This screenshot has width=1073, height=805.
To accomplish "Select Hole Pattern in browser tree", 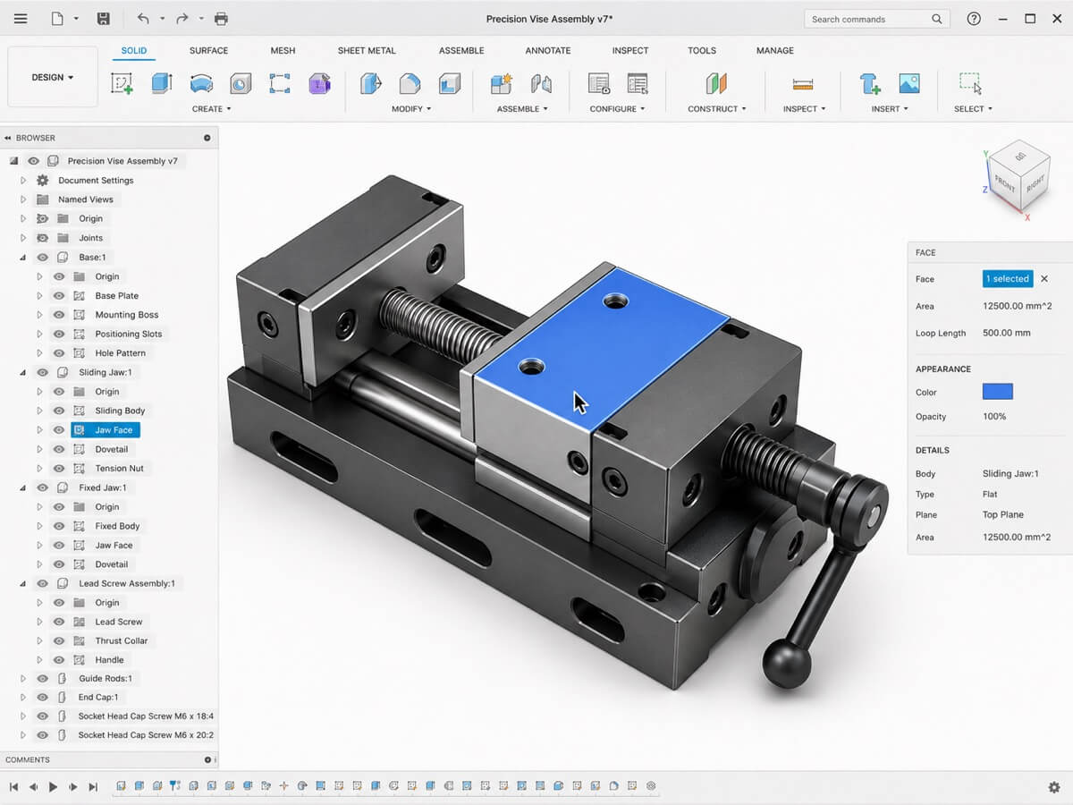I will (120, 353).
